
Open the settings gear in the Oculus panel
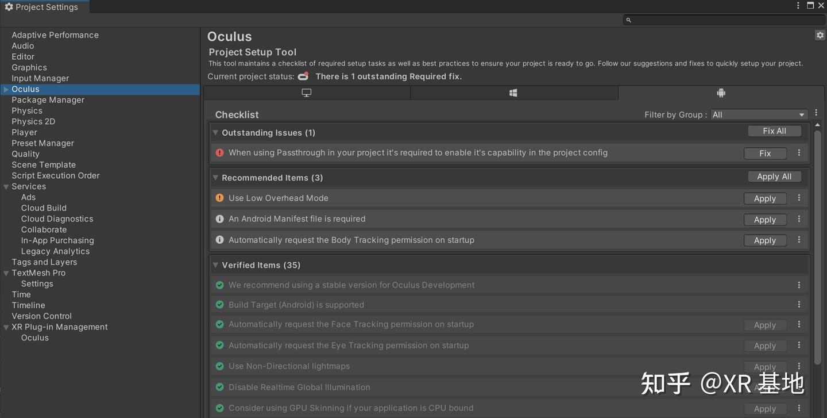pos(820,35)
